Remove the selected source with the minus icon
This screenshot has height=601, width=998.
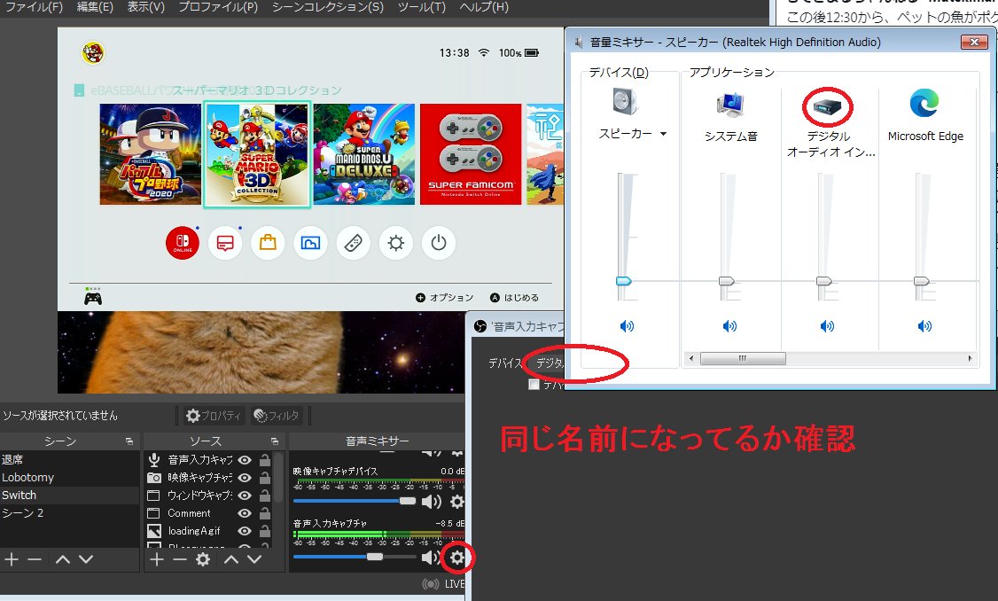[180, 559]
